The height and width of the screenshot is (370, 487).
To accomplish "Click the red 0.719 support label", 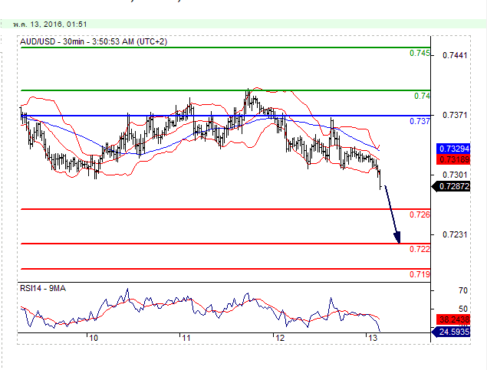I will (420, 274).
